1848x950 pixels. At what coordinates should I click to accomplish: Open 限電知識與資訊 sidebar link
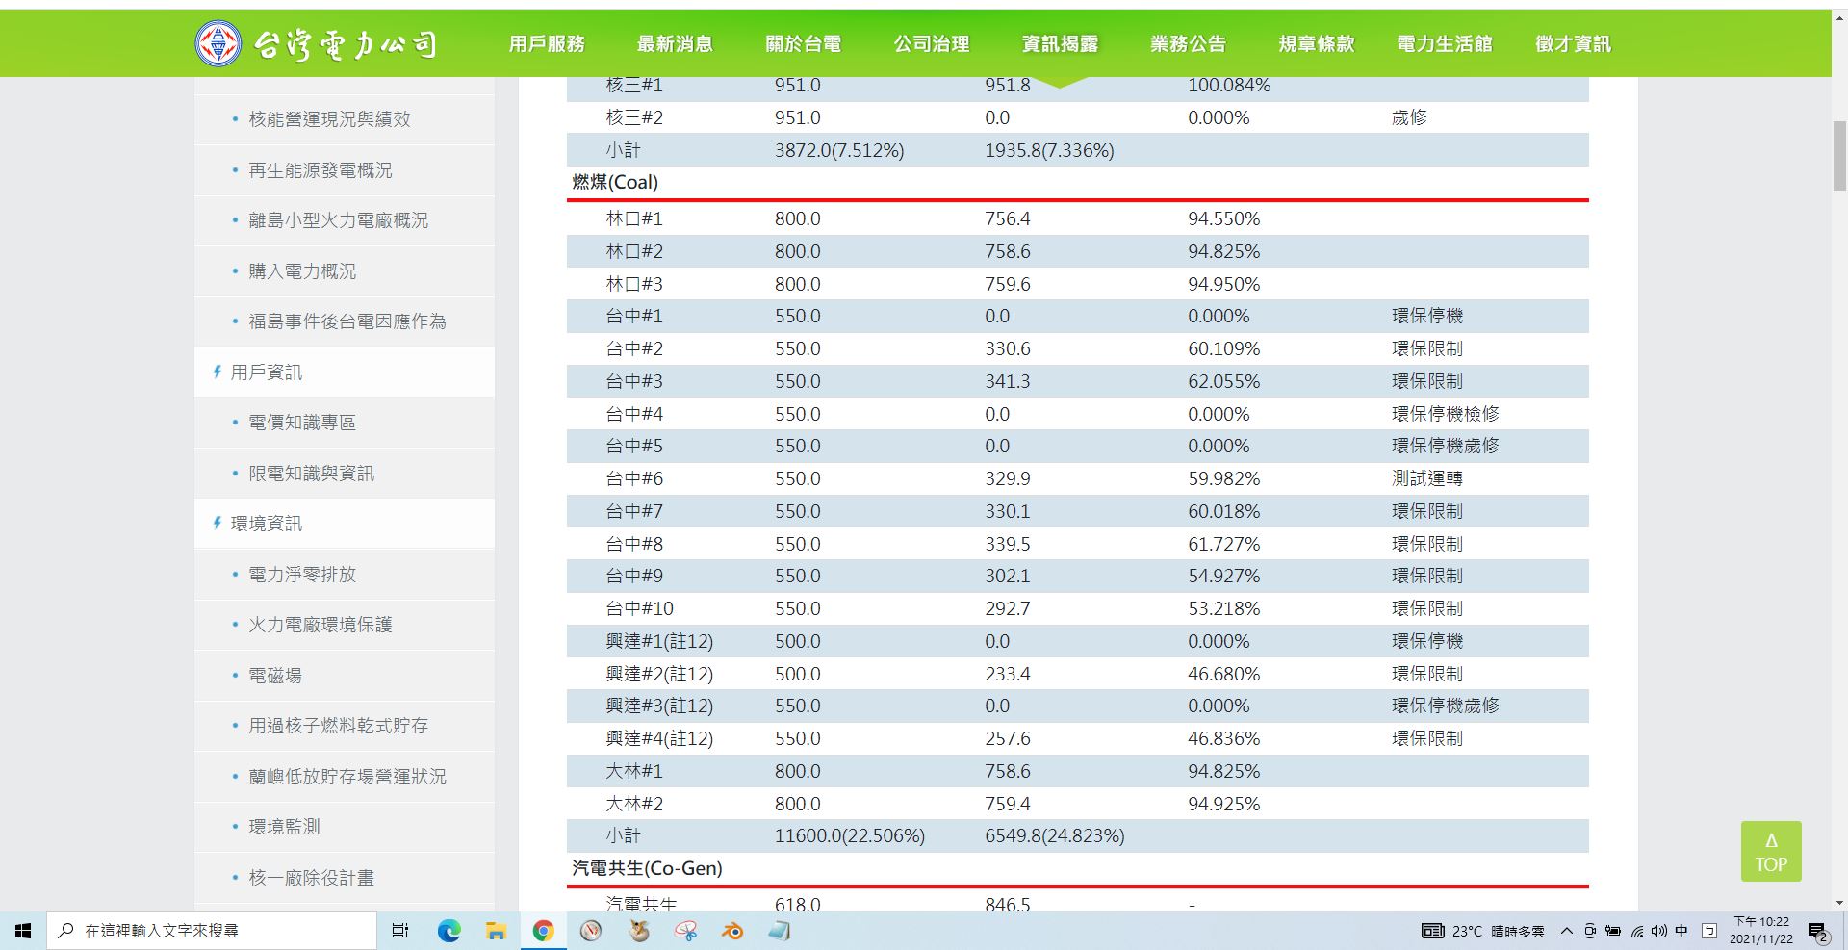pyautogui.click(x=311, y=474)
